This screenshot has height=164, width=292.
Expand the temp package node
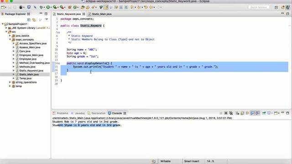pyautogui.click(x=10, y=86)
